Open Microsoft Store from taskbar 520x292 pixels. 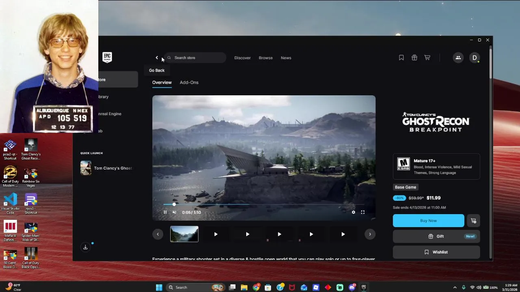click(x=268, y=288)
